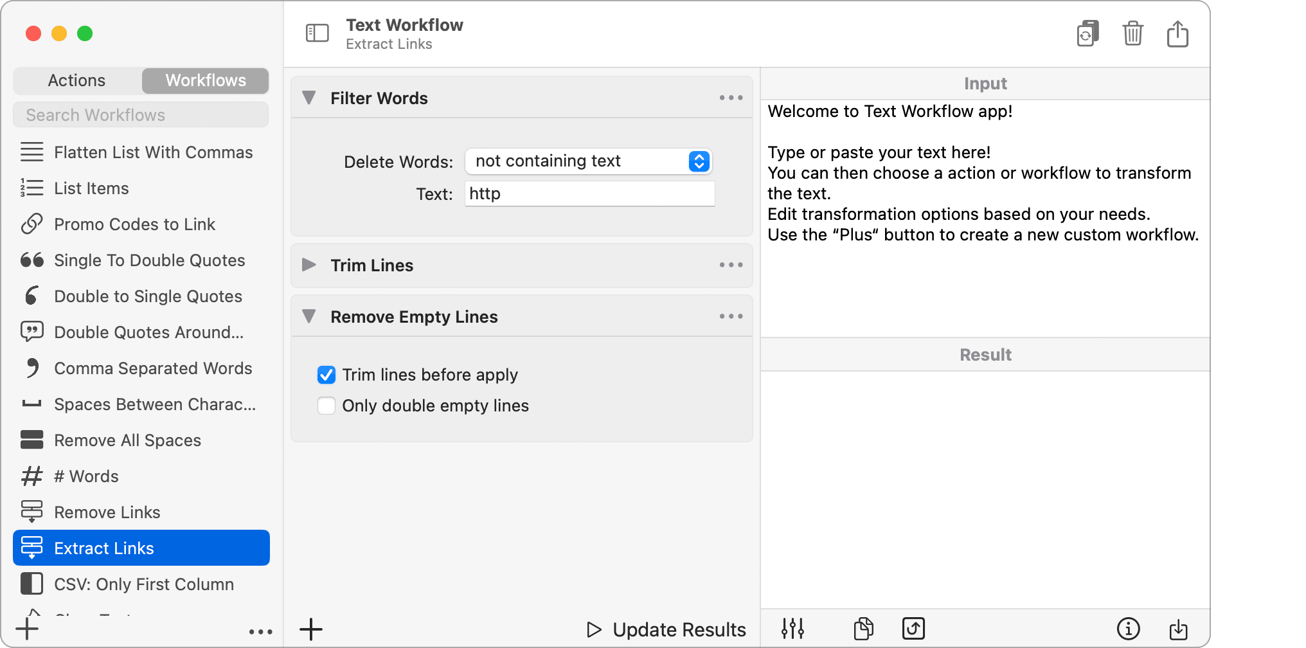The image size is (1306, 648).
Task: Toggle the sidebar panel icon
Action: click(x=317, y=33)
